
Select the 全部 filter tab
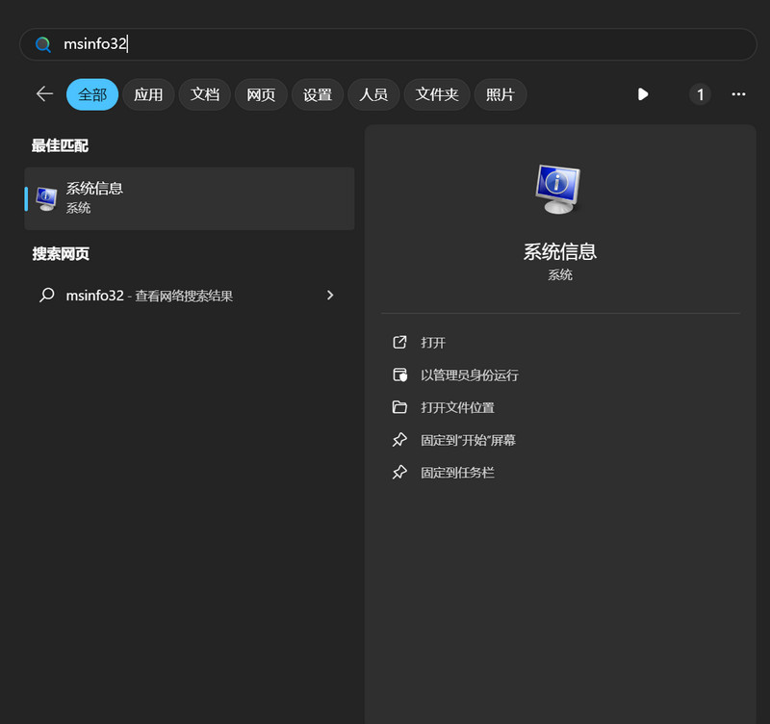(92, 94)
